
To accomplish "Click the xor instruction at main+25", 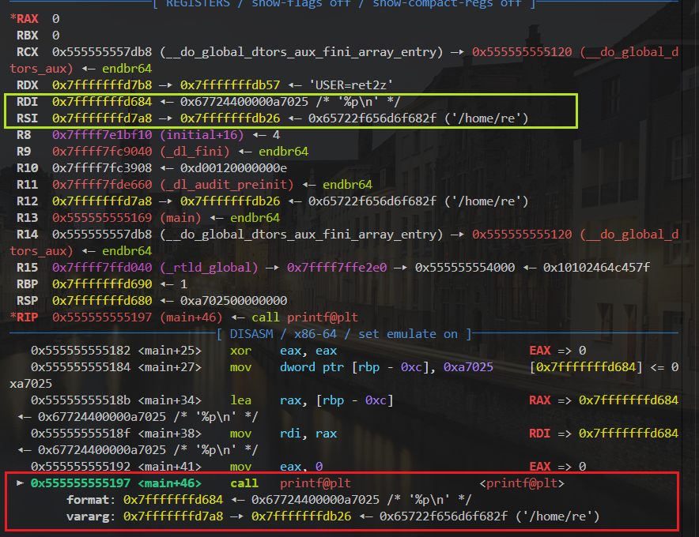I will pos(239,351).
